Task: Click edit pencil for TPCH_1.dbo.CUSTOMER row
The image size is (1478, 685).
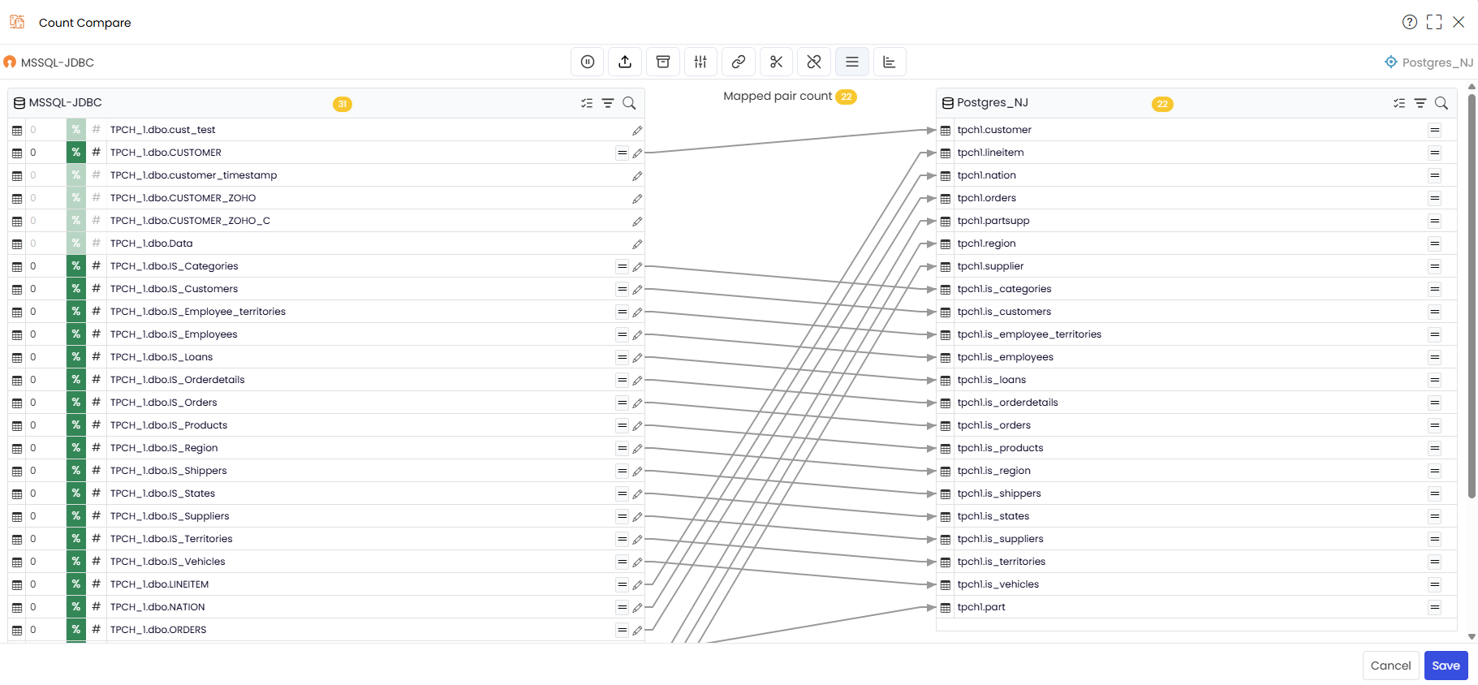Action: 637,153
